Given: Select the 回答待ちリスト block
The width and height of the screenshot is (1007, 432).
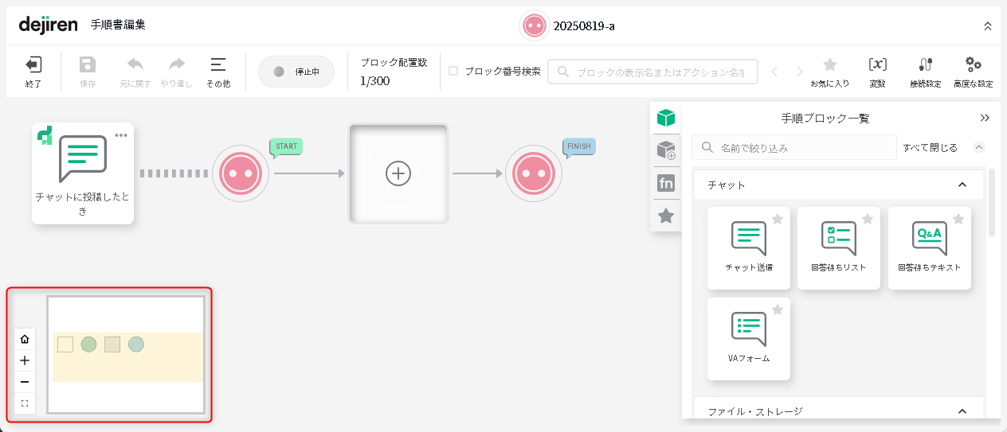Looking at the screenshot, I should click(x=838, y=247).
